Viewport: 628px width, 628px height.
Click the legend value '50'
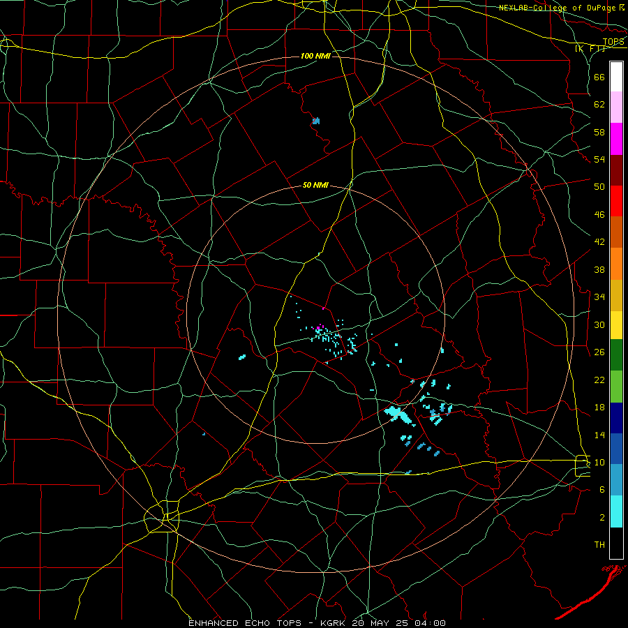[599, 186]
